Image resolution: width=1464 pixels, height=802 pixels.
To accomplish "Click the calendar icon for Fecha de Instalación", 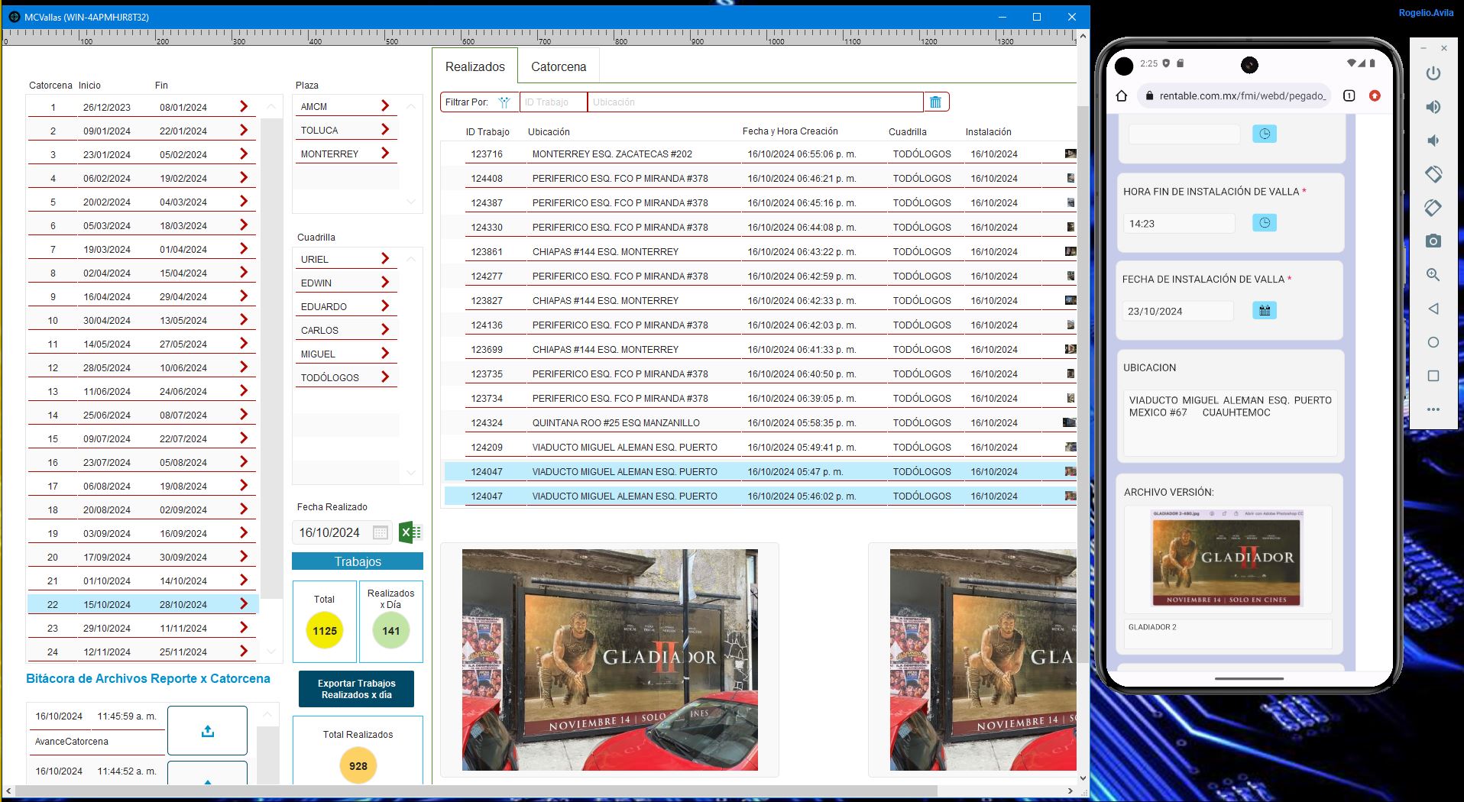I will pyautogui.click(x=1264, y=311).
